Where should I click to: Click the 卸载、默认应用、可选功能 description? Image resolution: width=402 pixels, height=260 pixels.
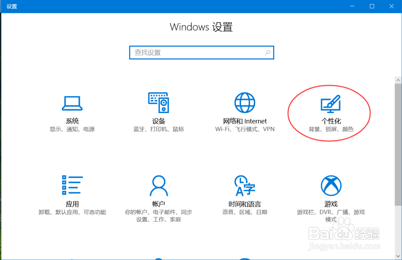72,212
